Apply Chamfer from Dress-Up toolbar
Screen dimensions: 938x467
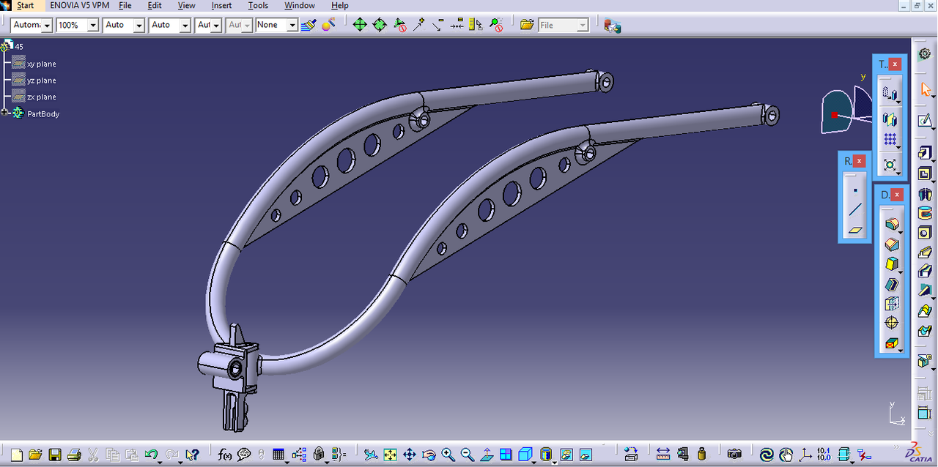click(892, 244)
